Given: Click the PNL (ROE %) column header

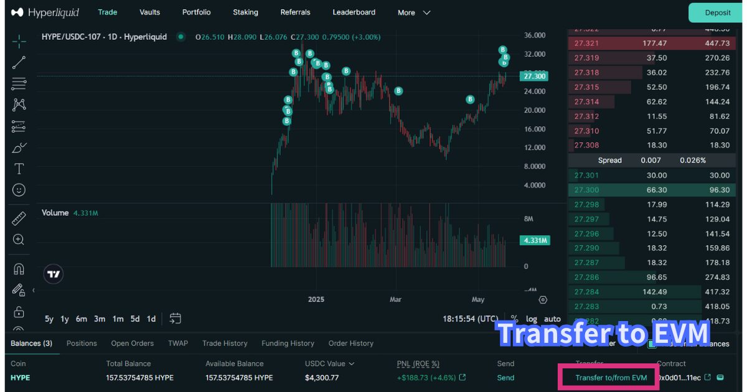Looking at the screenshot, I should click(x=418, y=364).
